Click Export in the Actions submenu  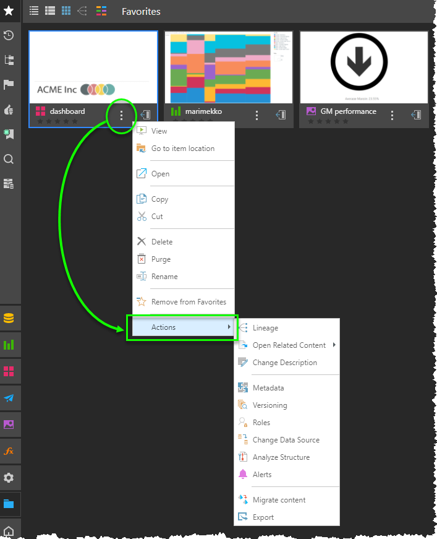263,517
